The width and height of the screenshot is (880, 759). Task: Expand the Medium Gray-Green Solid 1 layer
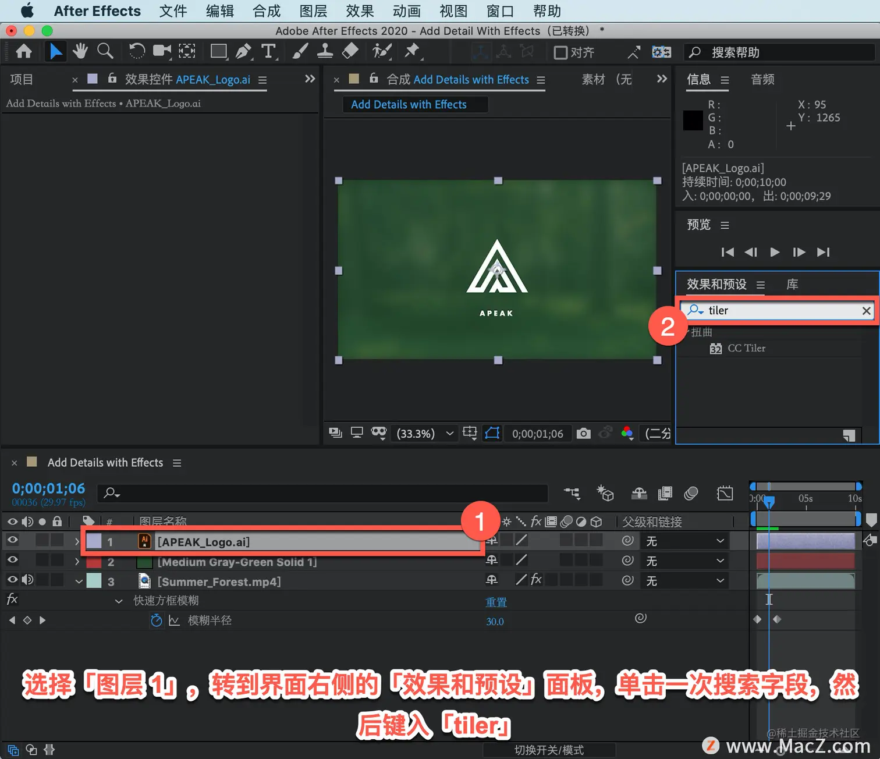pyautogui.click(x=77, y=562)
